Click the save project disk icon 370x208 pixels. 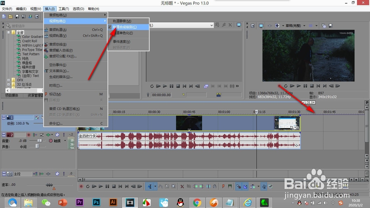pyautogui.click(x=17, y=17)
